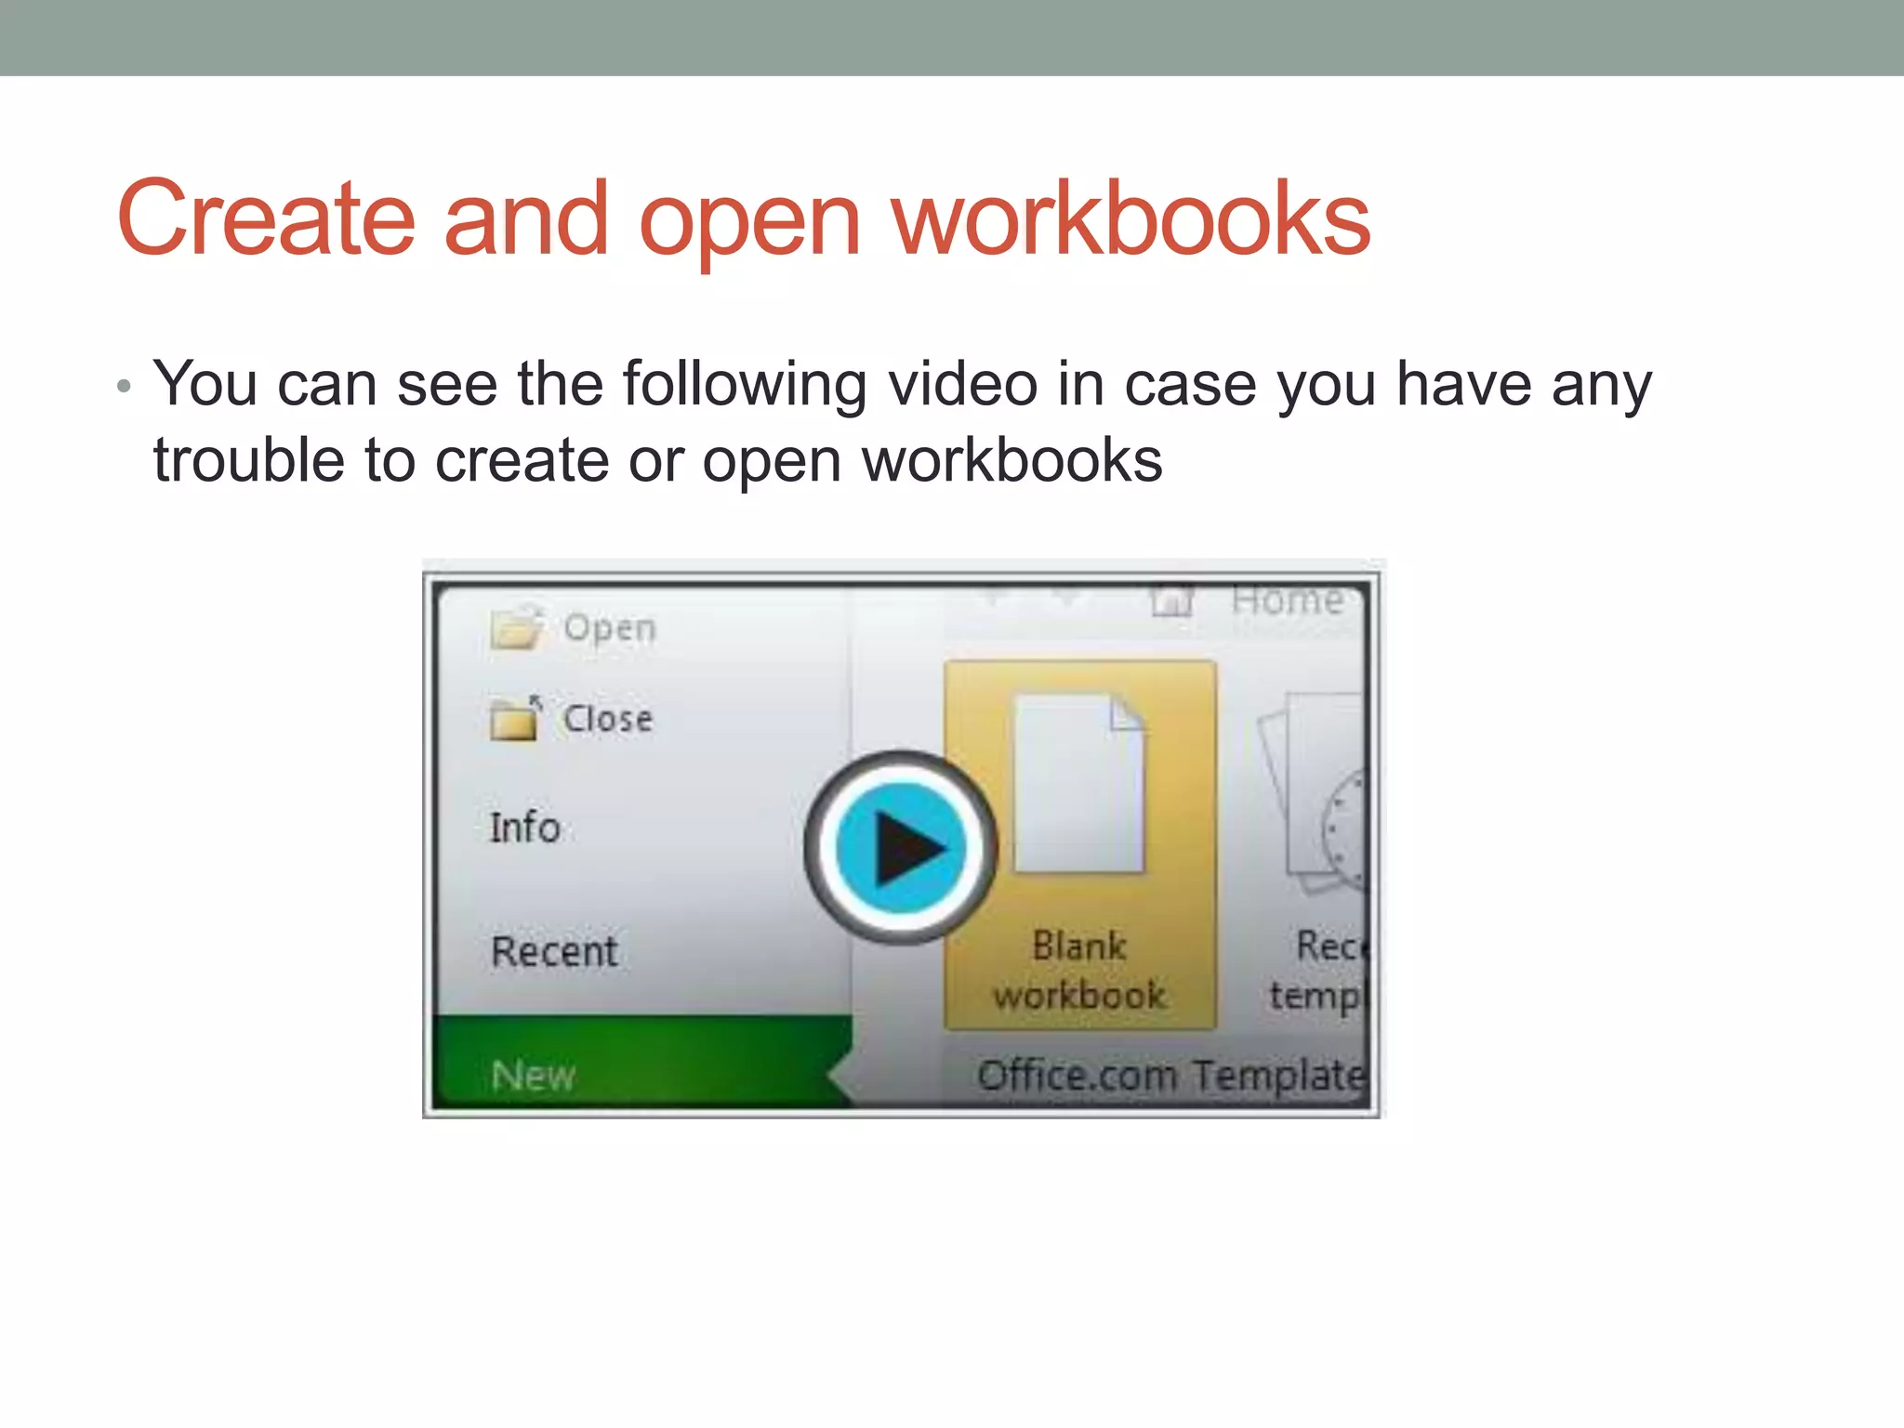Click the 'Blank workbook' caption

coord(1078,971)
